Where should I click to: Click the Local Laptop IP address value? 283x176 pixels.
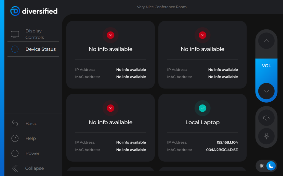tap(227, 142)
